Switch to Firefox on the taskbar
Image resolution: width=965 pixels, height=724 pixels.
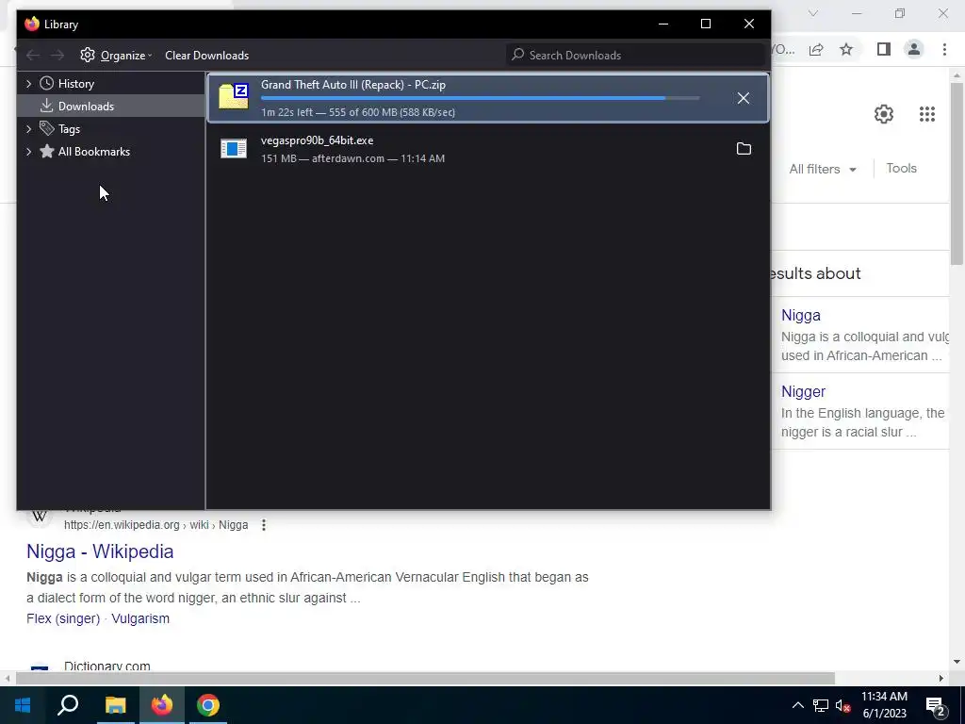162,705
